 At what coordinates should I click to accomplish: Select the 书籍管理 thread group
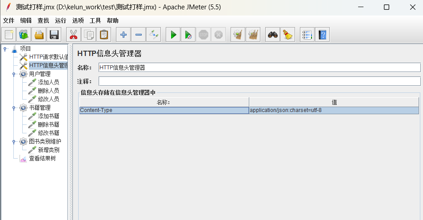tap(40, 108)
